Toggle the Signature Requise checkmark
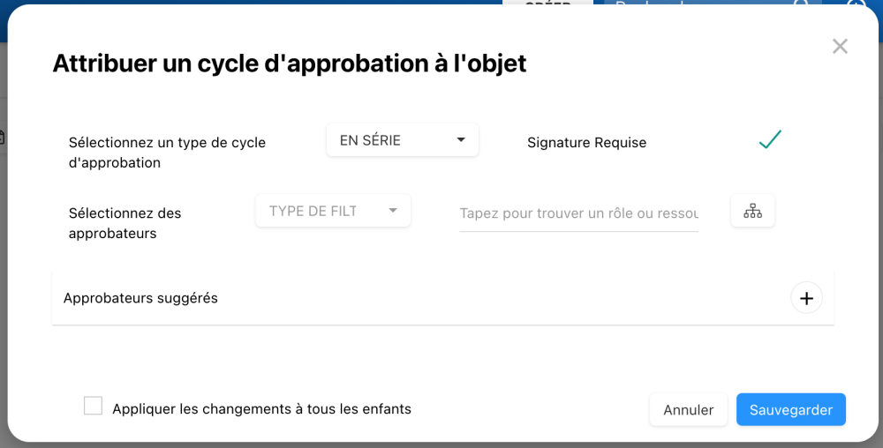 (770, 140)
